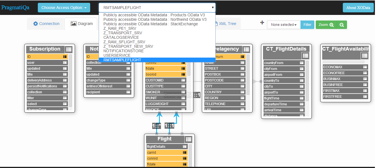Click icon beside flightDetails property
Image resolution: width=380 pixels, height=168 pixels.
(185, 147)
